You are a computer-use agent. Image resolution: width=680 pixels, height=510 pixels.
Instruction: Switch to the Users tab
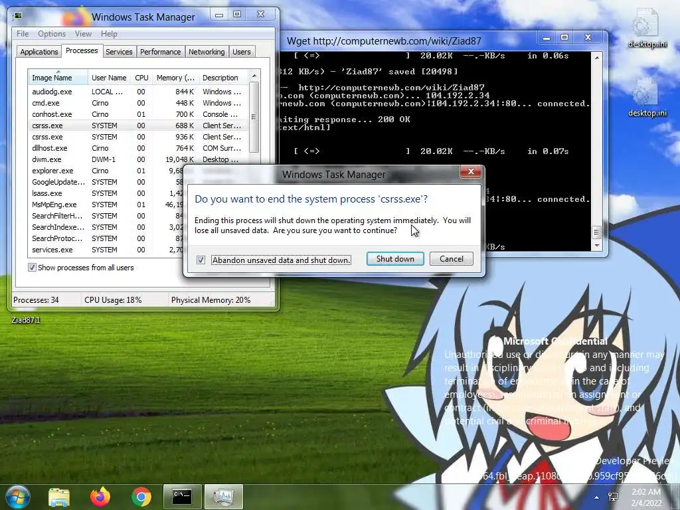pyautogui.click(x=242, y=52)
